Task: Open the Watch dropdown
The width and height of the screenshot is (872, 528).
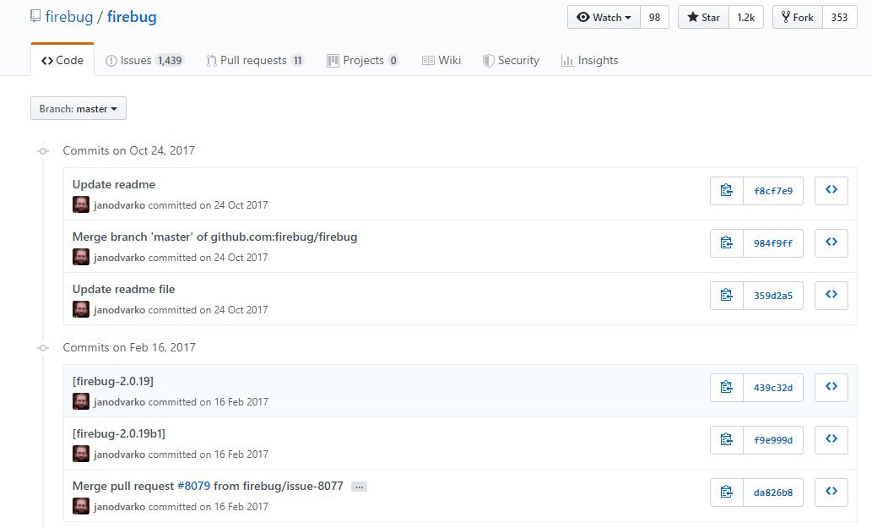Action: coord(604,17)
